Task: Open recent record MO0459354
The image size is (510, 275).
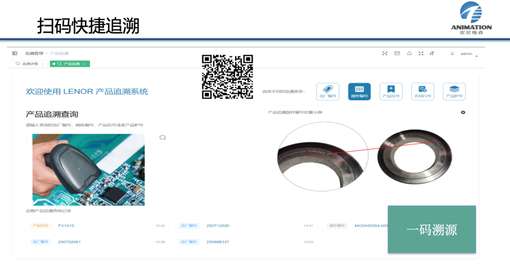Action: (355, 225)
